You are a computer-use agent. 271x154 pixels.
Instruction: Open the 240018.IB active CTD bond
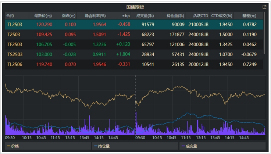click(x=198, y=35)
